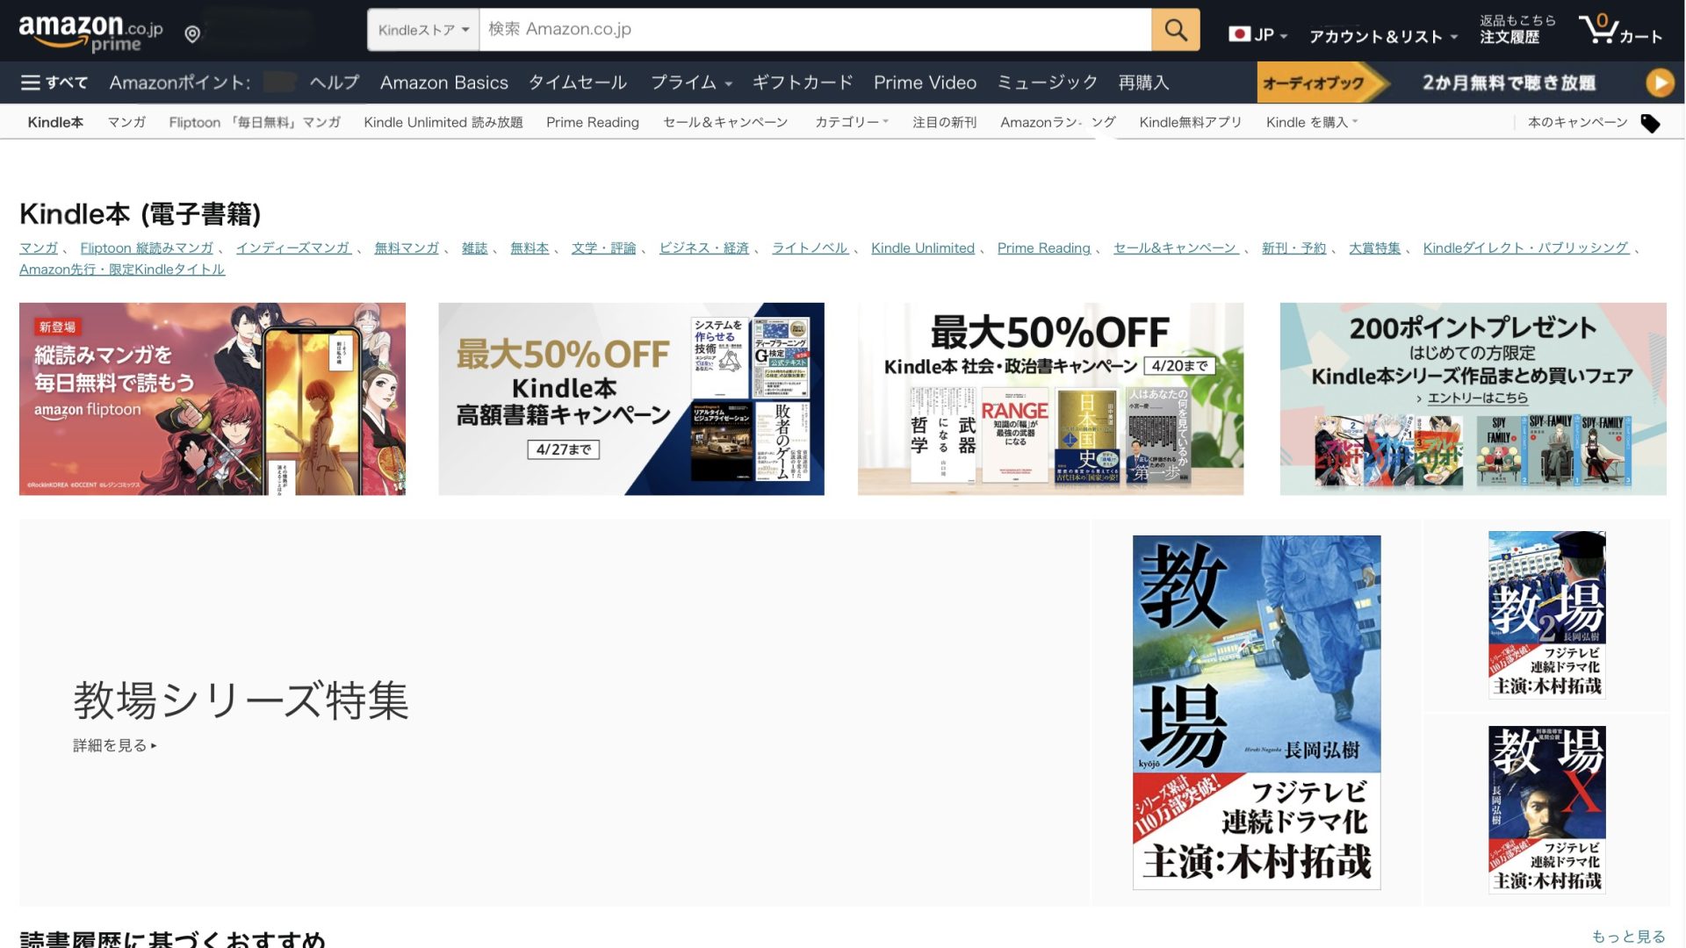The image size is (1686, 948).
Task: Click the orange search magnifier button
Action: tap(1175, 30)
